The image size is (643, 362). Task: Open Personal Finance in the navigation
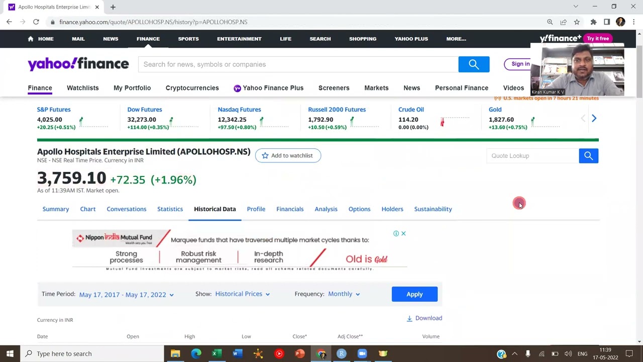click(462, 88)
